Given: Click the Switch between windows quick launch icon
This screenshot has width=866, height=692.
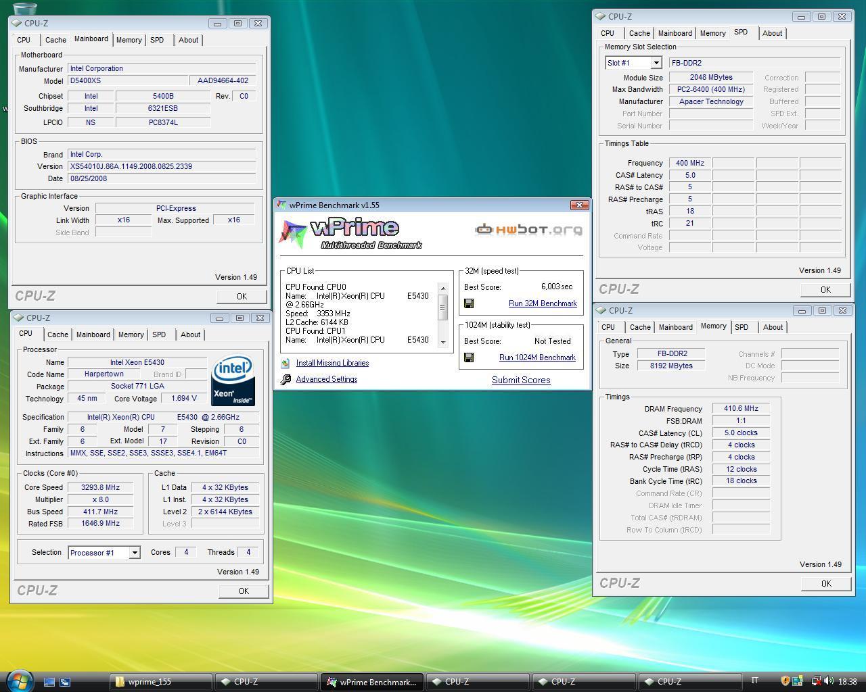Looking at the screenshot, I should (65, 682).
